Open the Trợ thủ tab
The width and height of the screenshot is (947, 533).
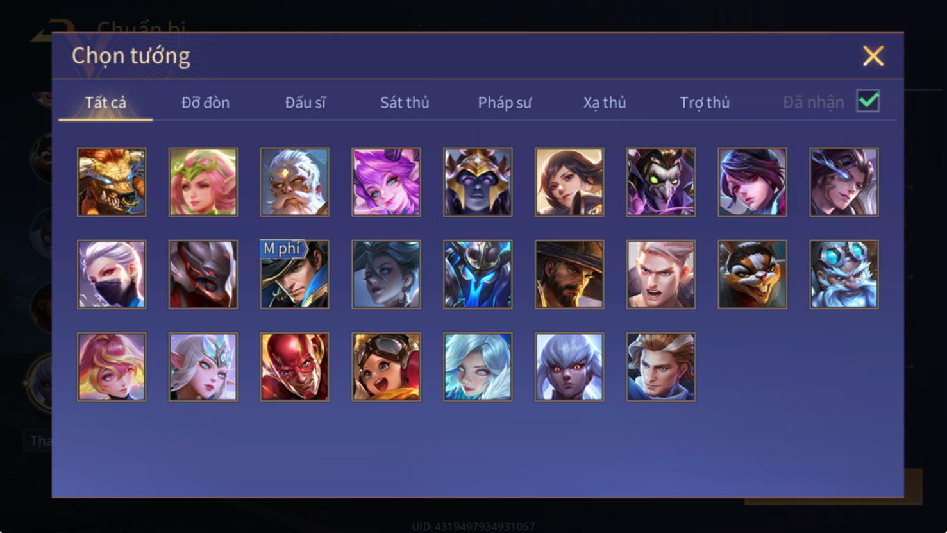coord(705,103)
